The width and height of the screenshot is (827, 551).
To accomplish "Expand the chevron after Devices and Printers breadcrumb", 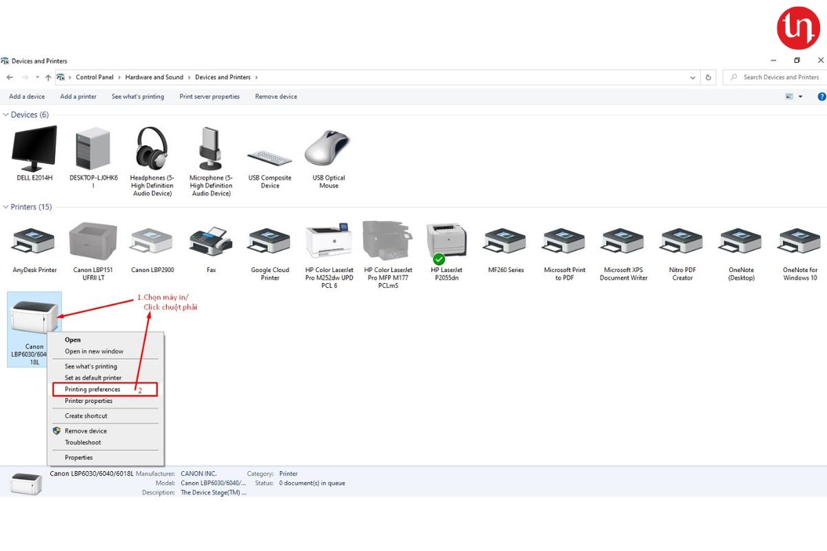I will pos(256,77).
